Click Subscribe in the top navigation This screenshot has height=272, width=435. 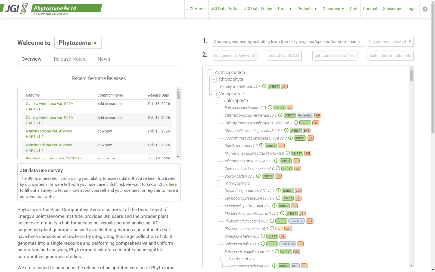392,9
